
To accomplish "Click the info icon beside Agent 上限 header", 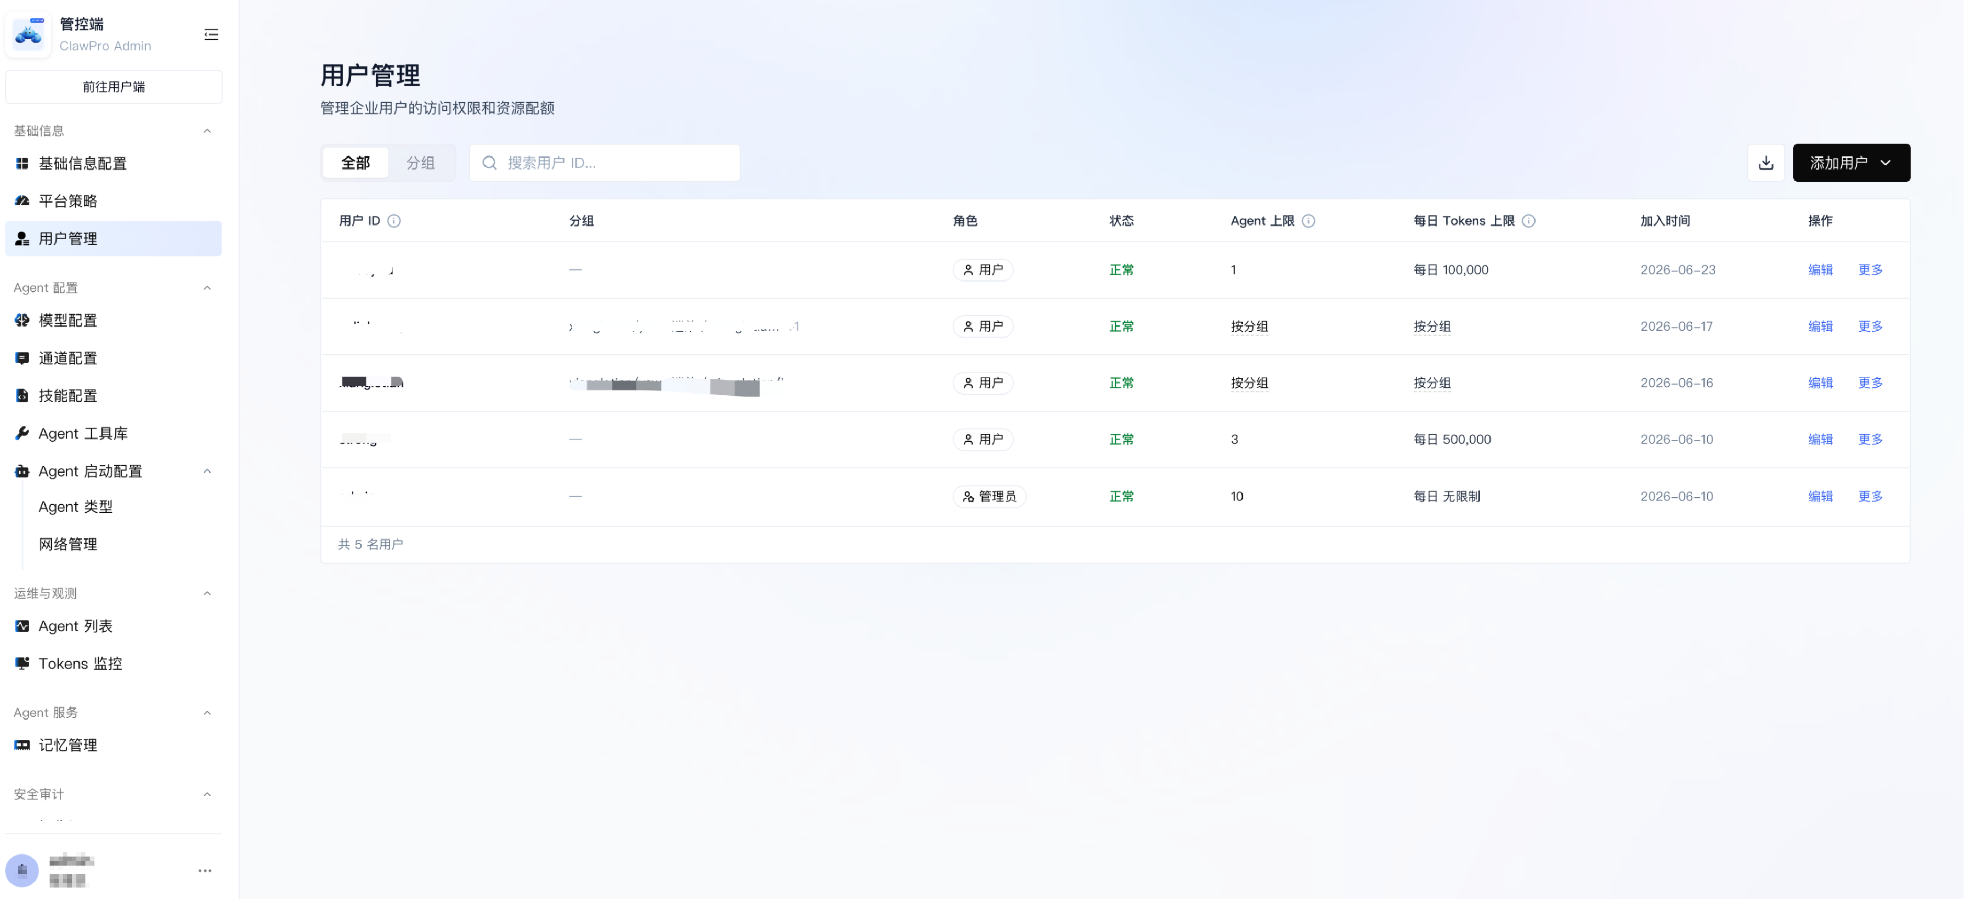I will (x=1308, y=220).
